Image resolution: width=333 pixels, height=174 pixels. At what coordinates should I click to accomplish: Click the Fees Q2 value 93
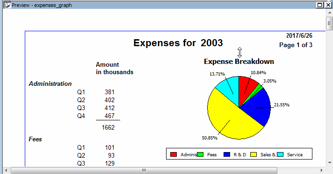(111, 155)
